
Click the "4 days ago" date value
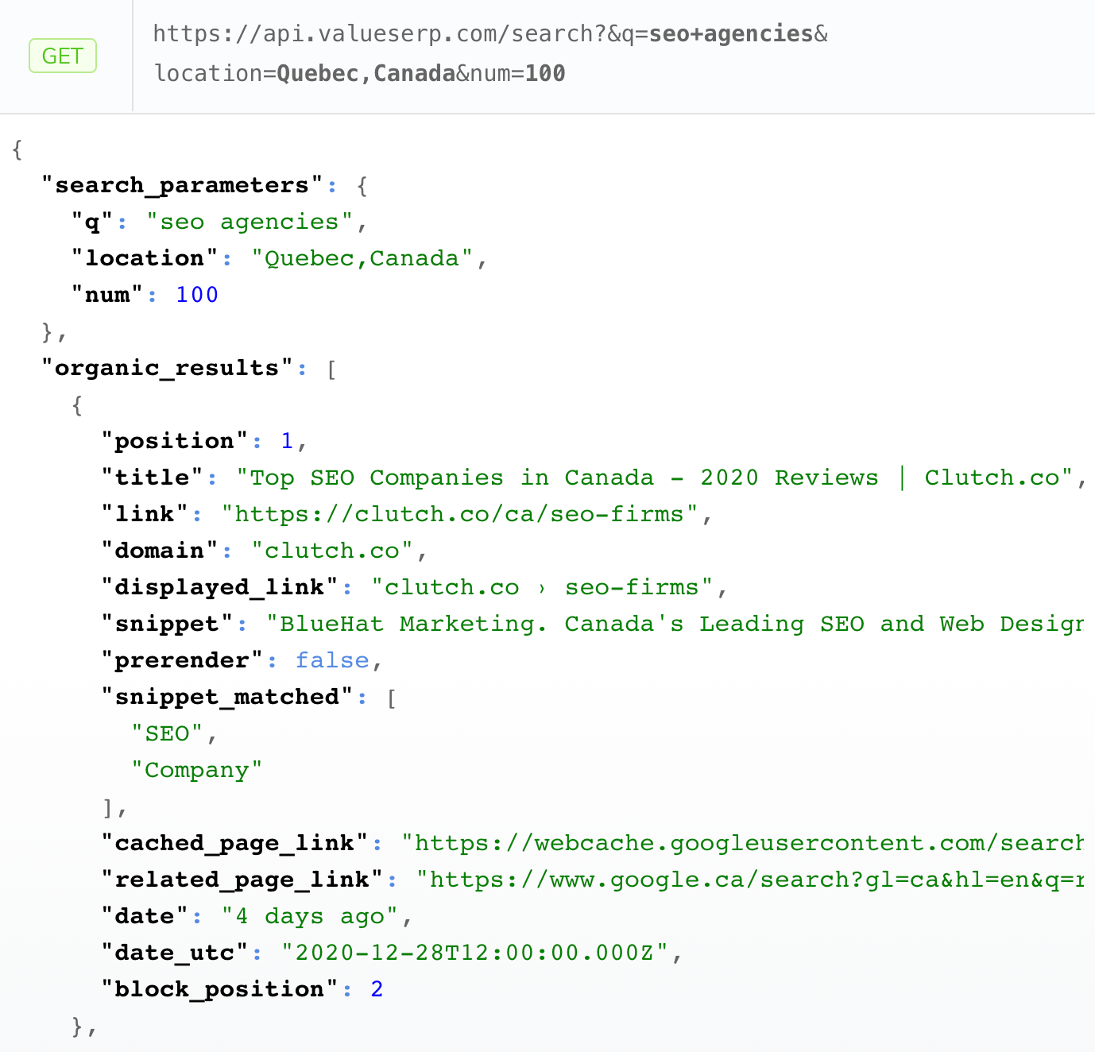(309, 916)
